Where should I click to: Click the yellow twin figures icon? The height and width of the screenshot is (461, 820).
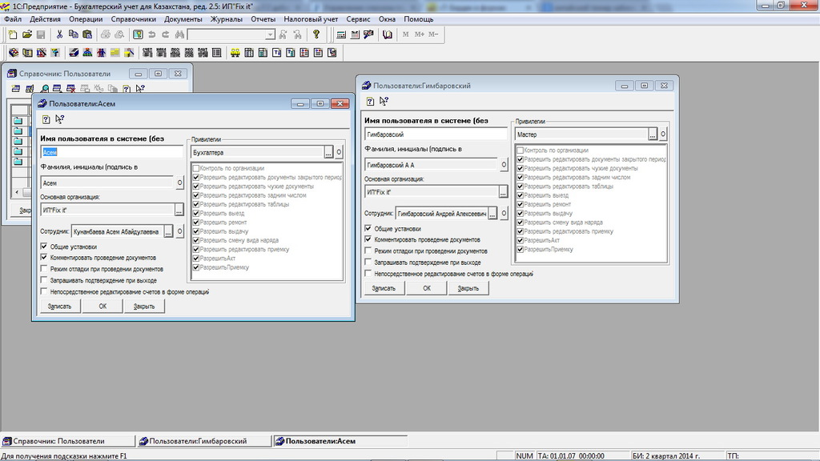point(235,53)
